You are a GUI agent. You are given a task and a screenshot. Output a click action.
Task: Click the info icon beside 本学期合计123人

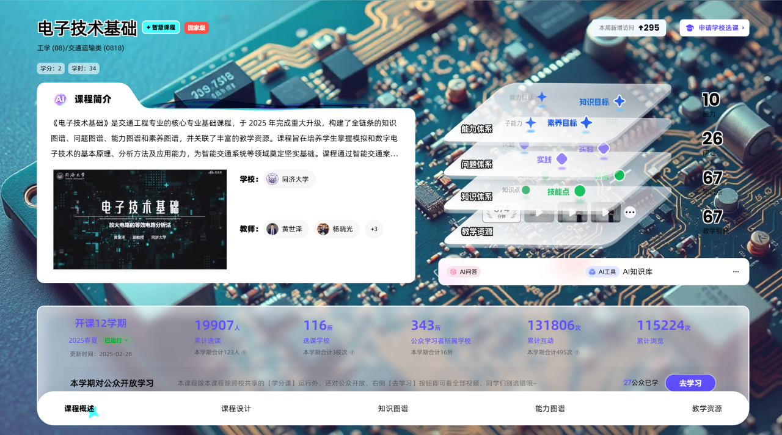(x=244, y=353)
